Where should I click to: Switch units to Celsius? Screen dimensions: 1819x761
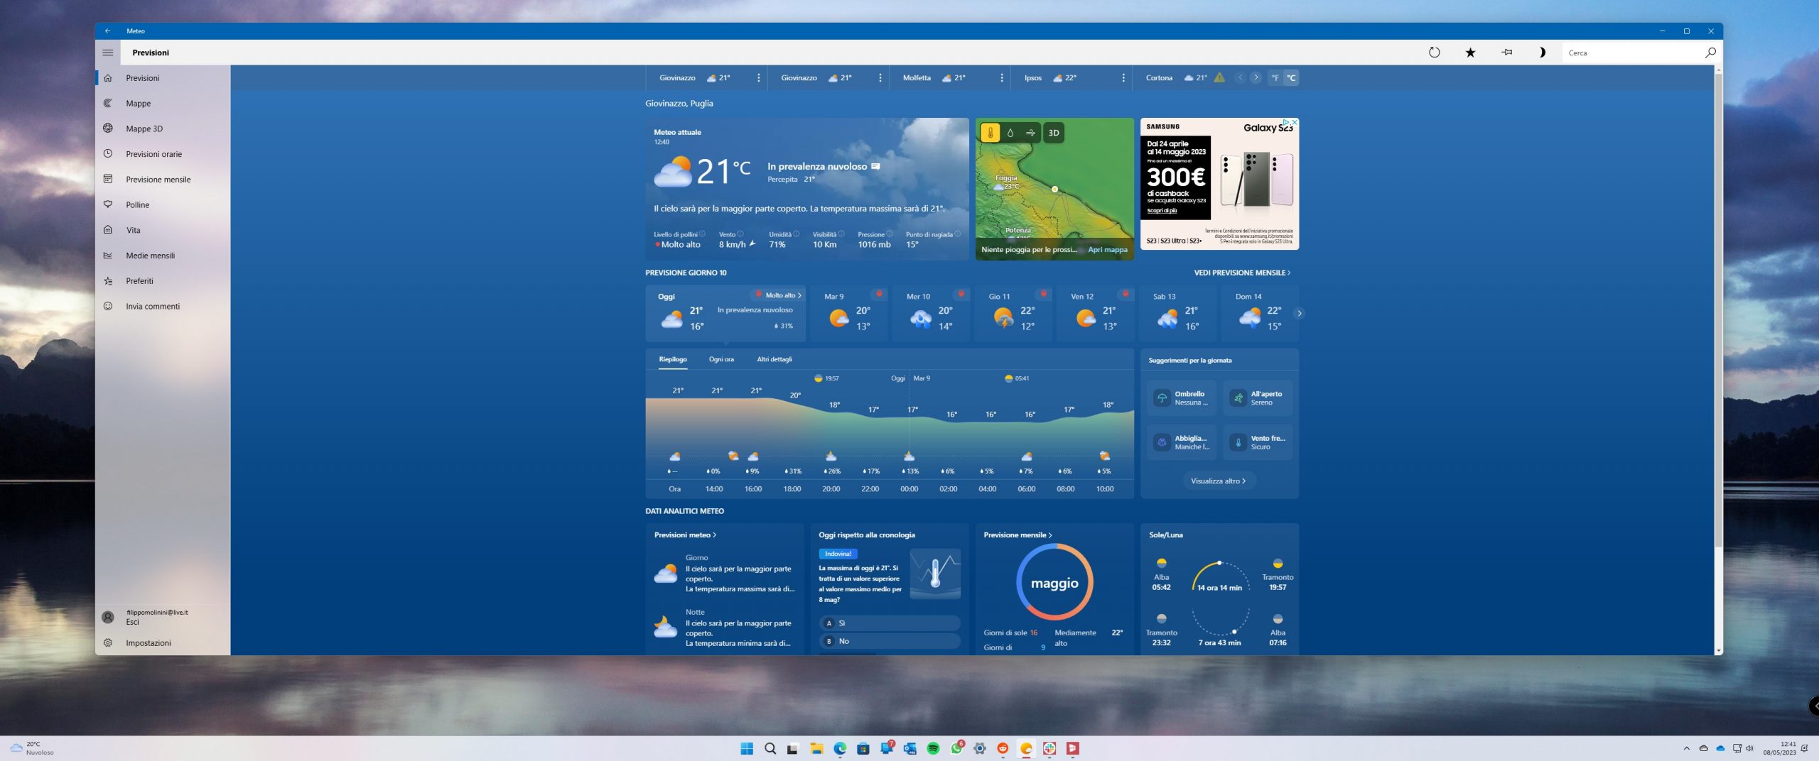click(1291, 78)
